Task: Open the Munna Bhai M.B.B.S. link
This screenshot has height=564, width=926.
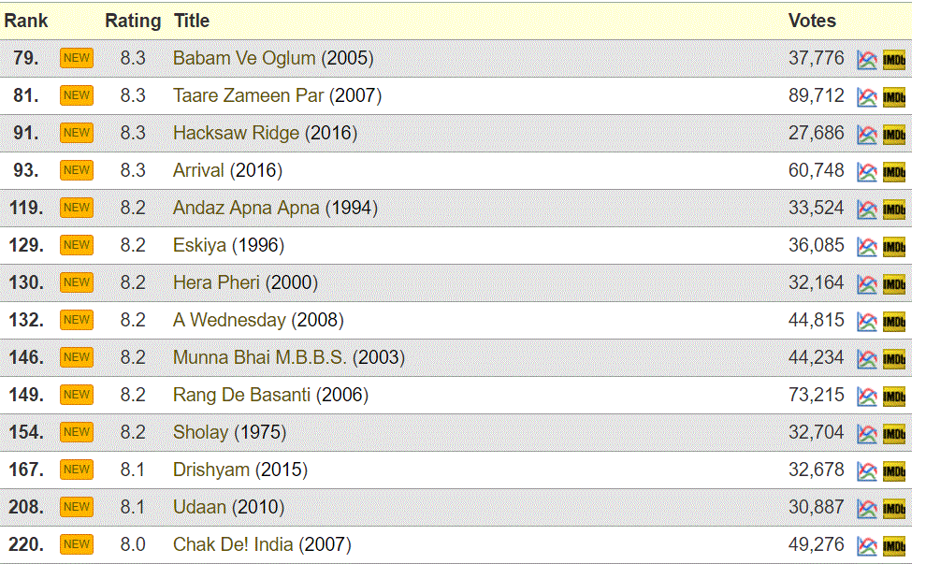Action: [260, 357]
